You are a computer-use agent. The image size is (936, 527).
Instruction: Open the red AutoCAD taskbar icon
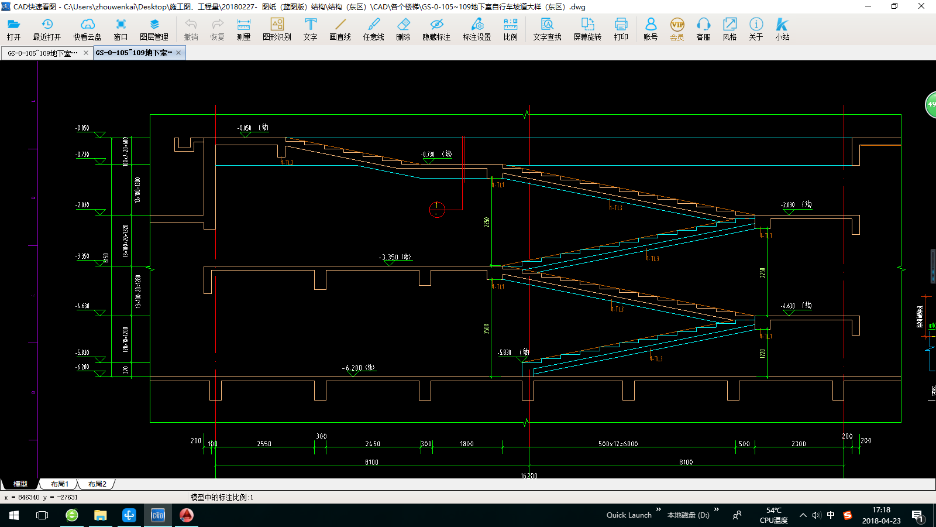[x=186, y=515]
